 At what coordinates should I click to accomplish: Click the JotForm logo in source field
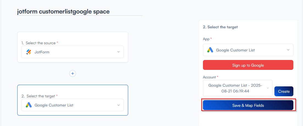click(x=29, y=52)
